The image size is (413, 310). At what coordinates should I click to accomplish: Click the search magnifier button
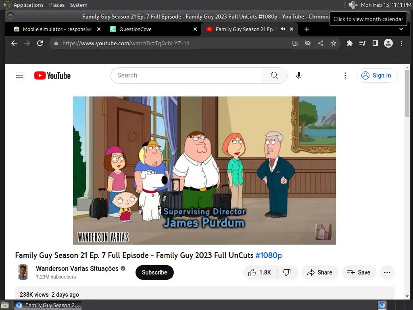click(274, 75)
